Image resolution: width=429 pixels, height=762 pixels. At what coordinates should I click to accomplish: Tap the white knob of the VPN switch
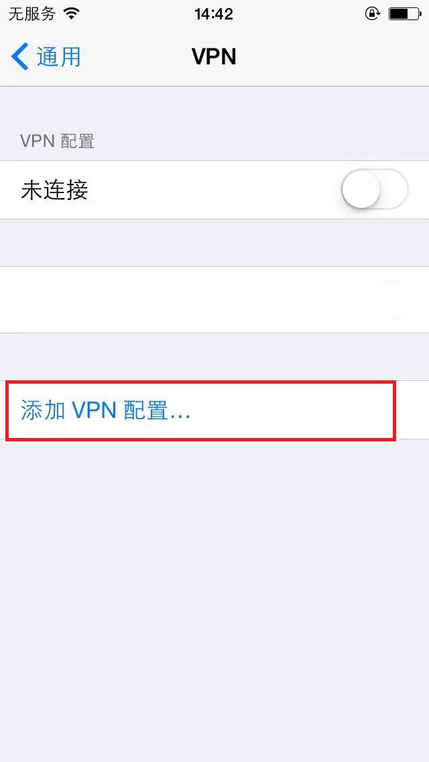point(361,190)
